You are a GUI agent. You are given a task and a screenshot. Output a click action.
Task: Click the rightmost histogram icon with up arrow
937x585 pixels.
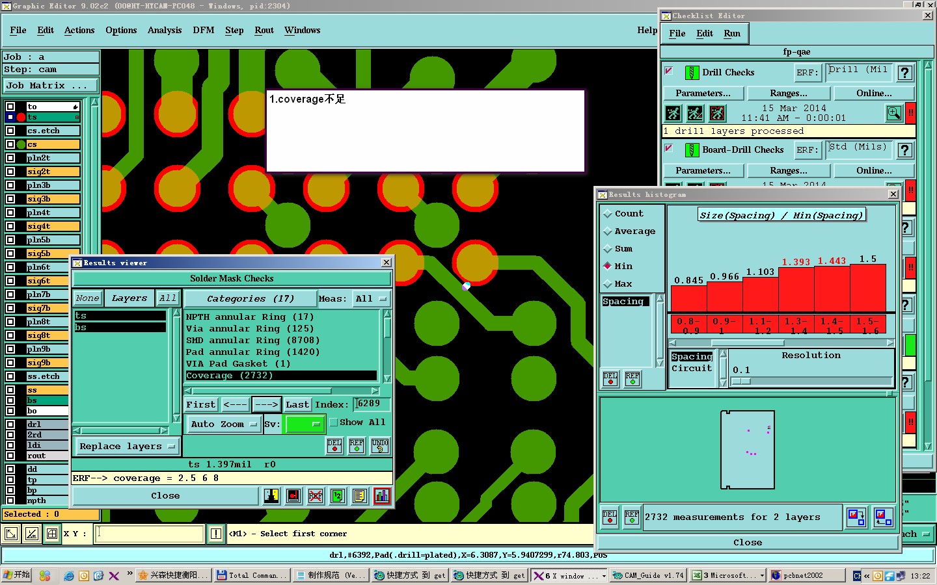[x=884, y=517]
